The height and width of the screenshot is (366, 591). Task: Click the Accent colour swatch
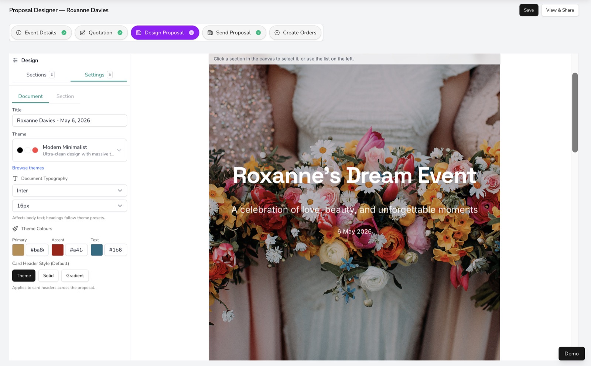(58, 250)
